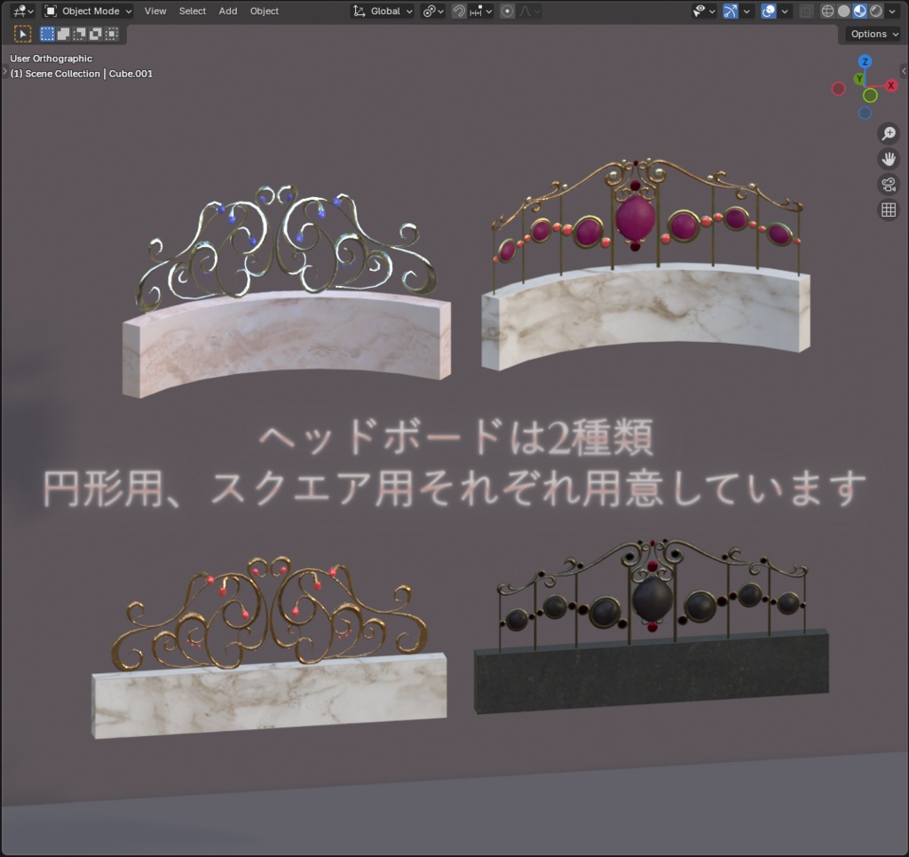Image resolution: width=909 pixels, height=857 pixels.
Task: Open the Object Mode dropdown
Action: point(86,11)
